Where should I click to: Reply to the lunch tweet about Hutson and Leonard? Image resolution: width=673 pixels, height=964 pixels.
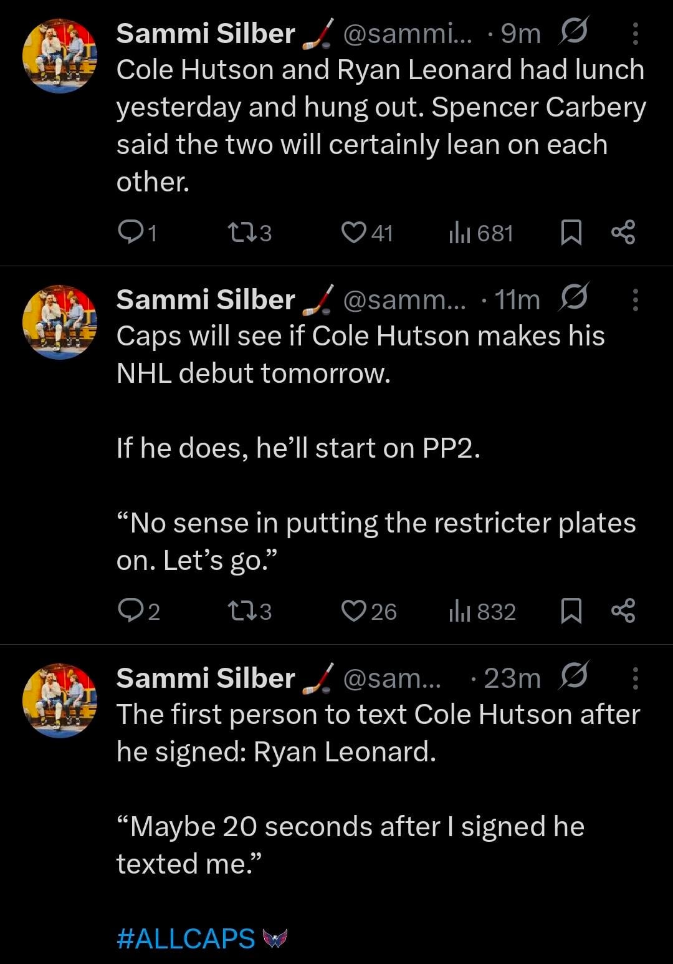click(x=130, y=233)
